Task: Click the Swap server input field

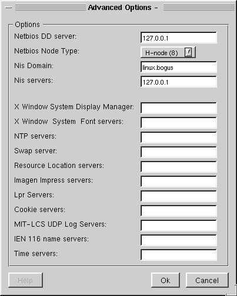Action: click(x=179, y=152)
